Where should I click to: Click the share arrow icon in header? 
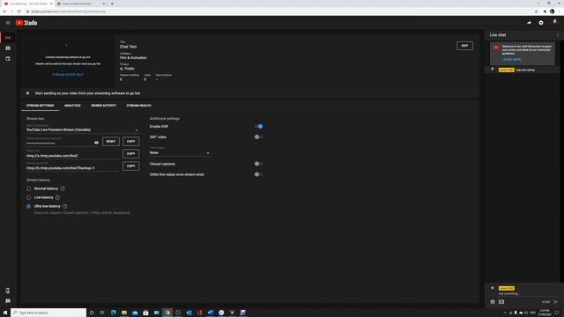point(529,23)
